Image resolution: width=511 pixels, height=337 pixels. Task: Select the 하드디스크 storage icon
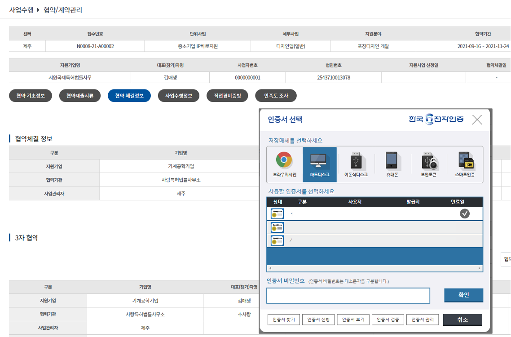point(319,164)
